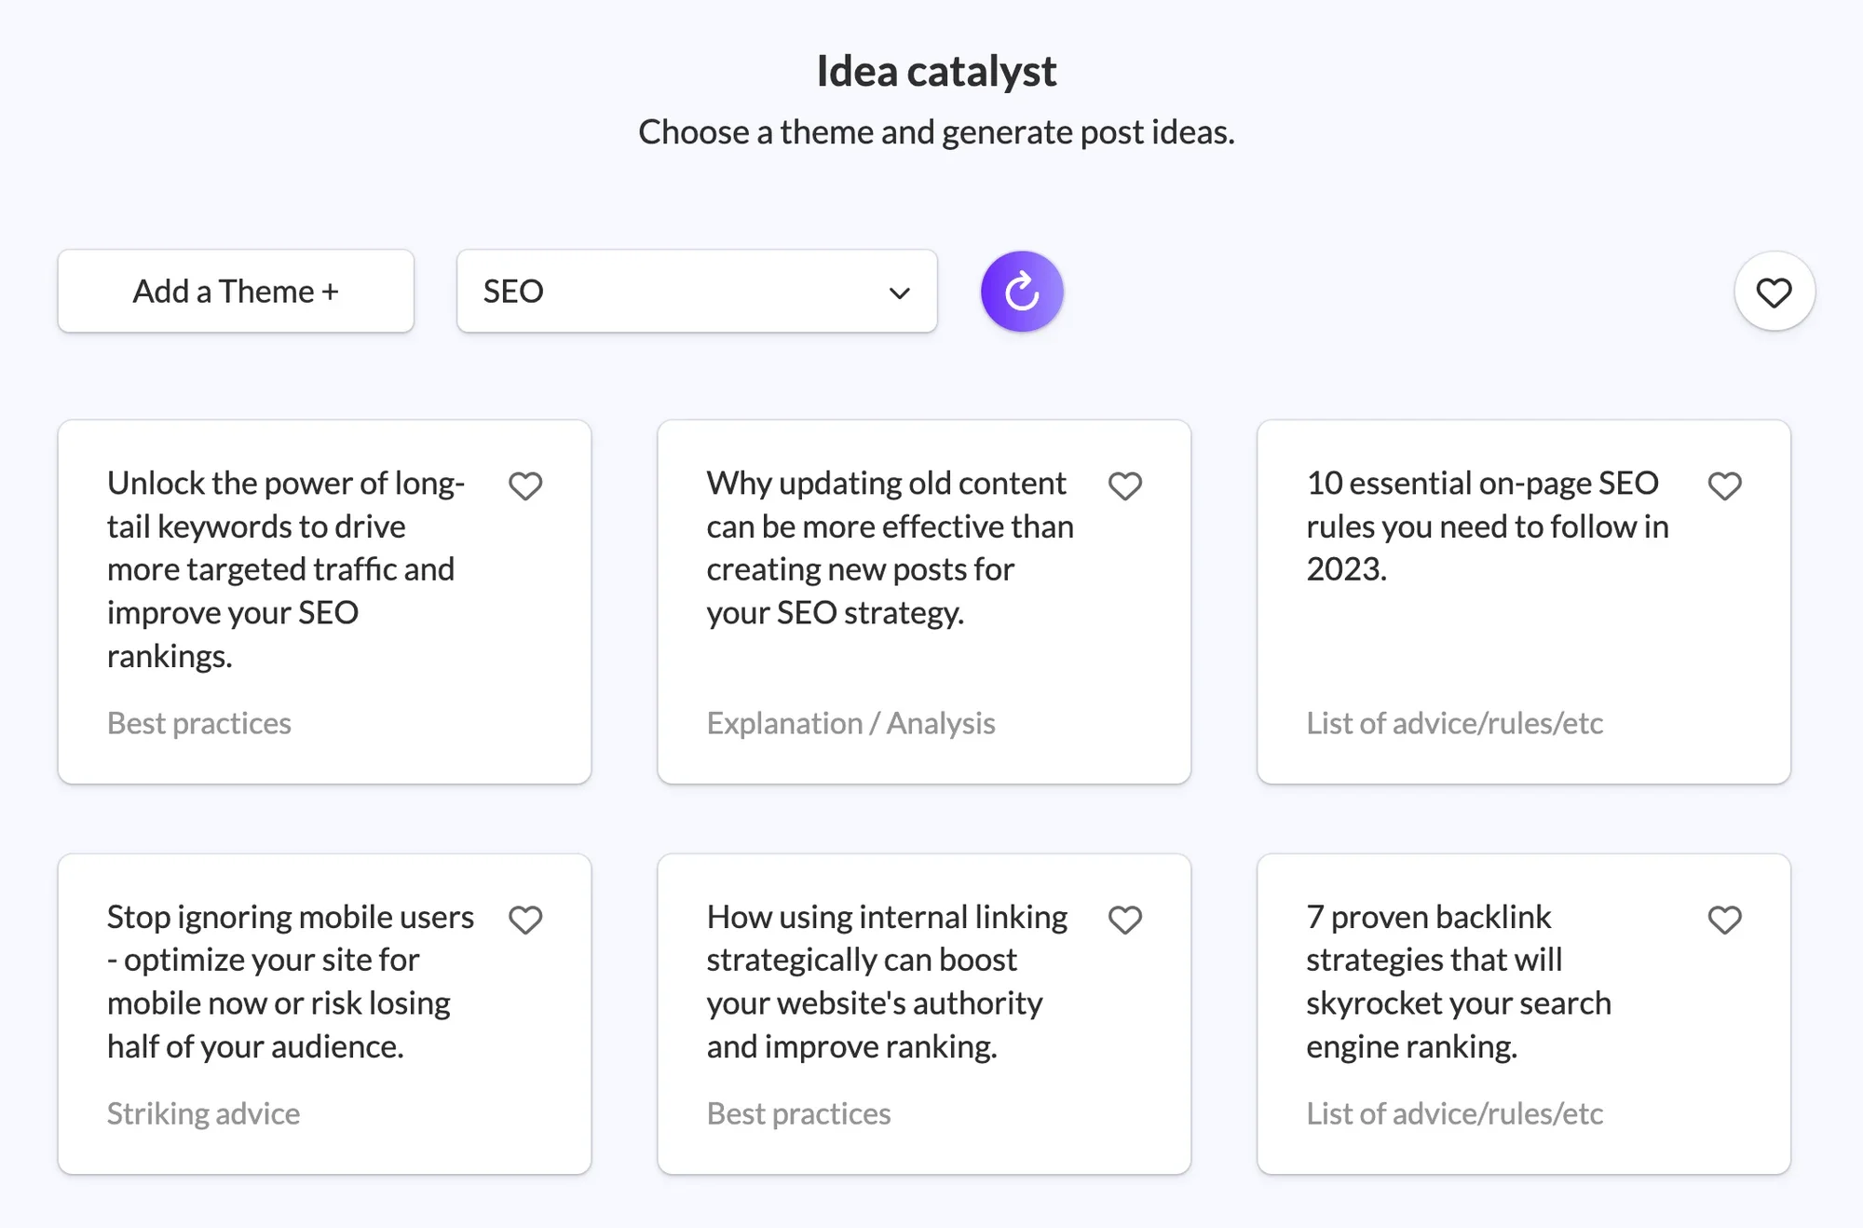Favorite the 10 on-page SEO rules idea
This screenshot has width=1863, height=1228.
1724,484
